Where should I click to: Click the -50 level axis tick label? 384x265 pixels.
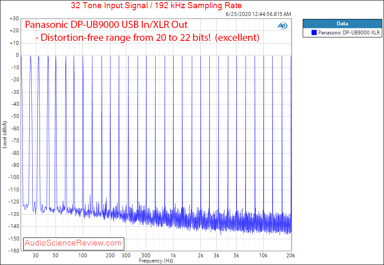tap(15, 116)
